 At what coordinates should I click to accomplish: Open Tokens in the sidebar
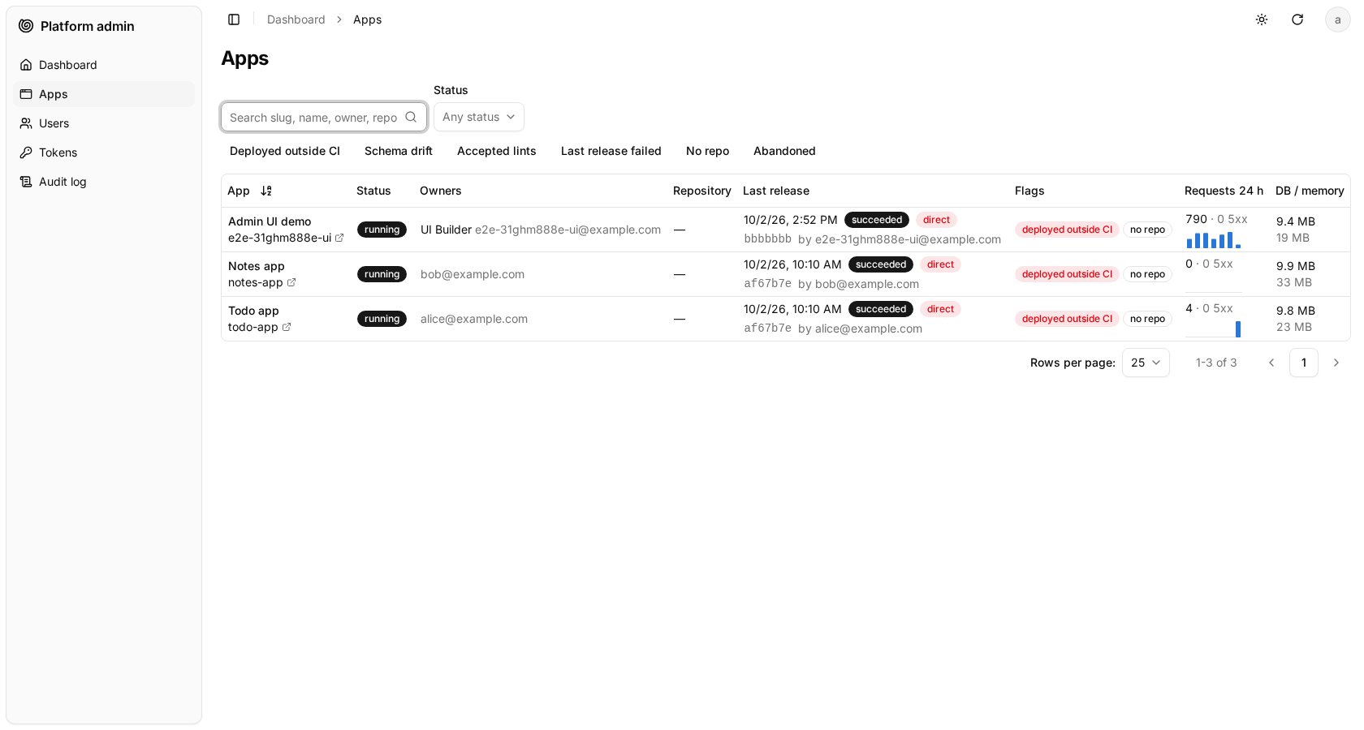104,152
